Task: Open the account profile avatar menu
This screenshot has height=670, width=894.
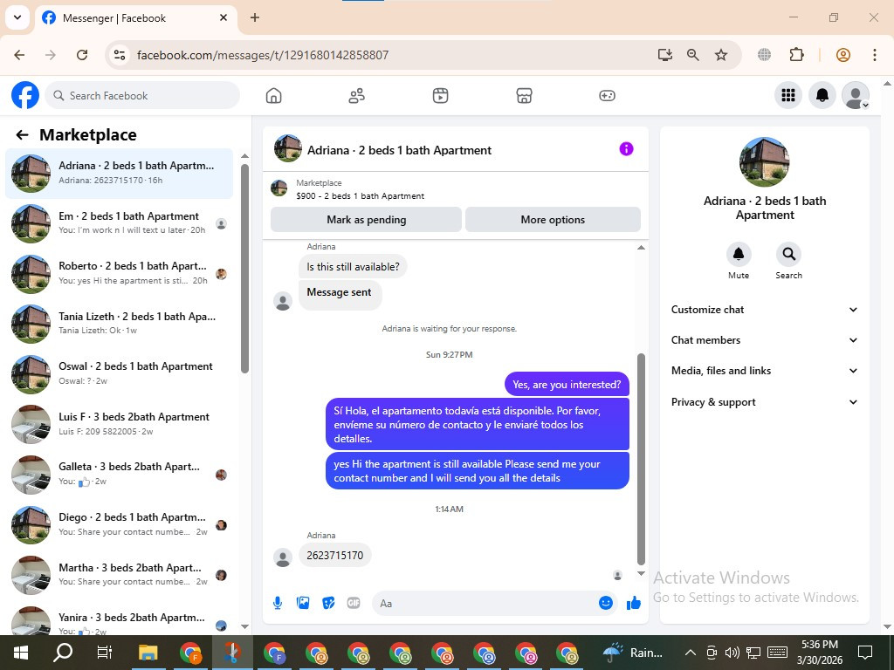Action: 856,95
